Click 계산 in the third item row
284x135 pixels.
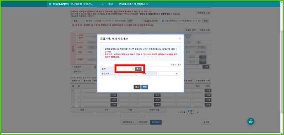click(157, 100)
